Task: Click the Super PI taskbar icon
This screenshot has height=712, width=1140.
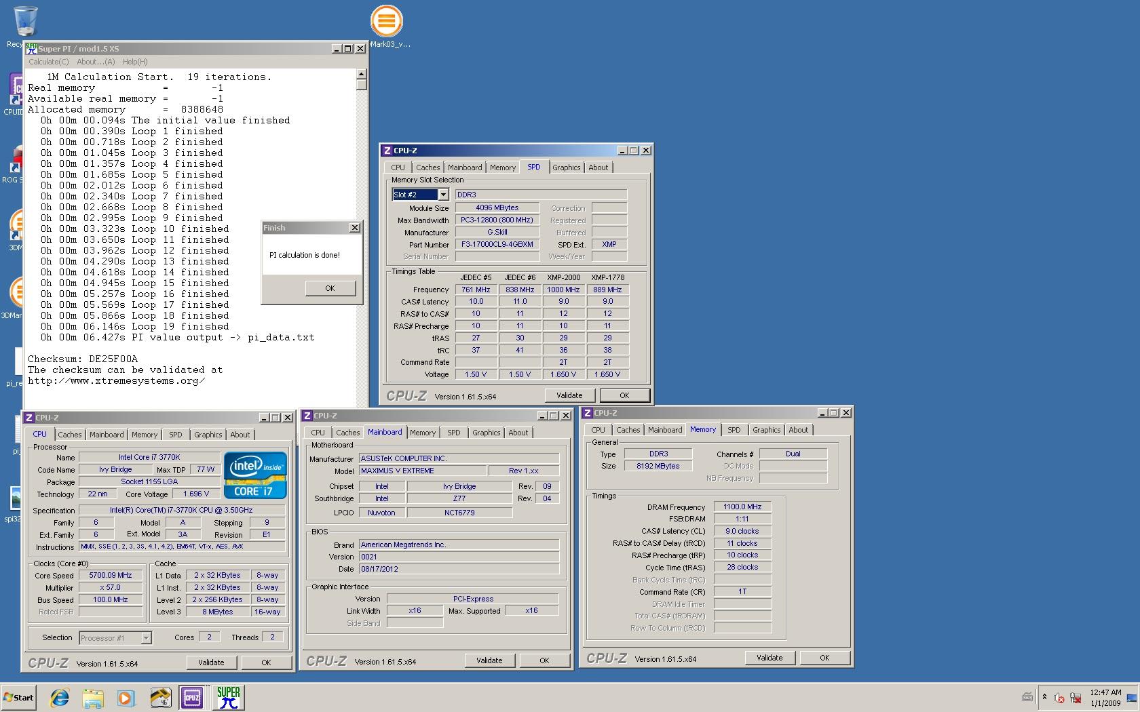Action: coord(229,697)
